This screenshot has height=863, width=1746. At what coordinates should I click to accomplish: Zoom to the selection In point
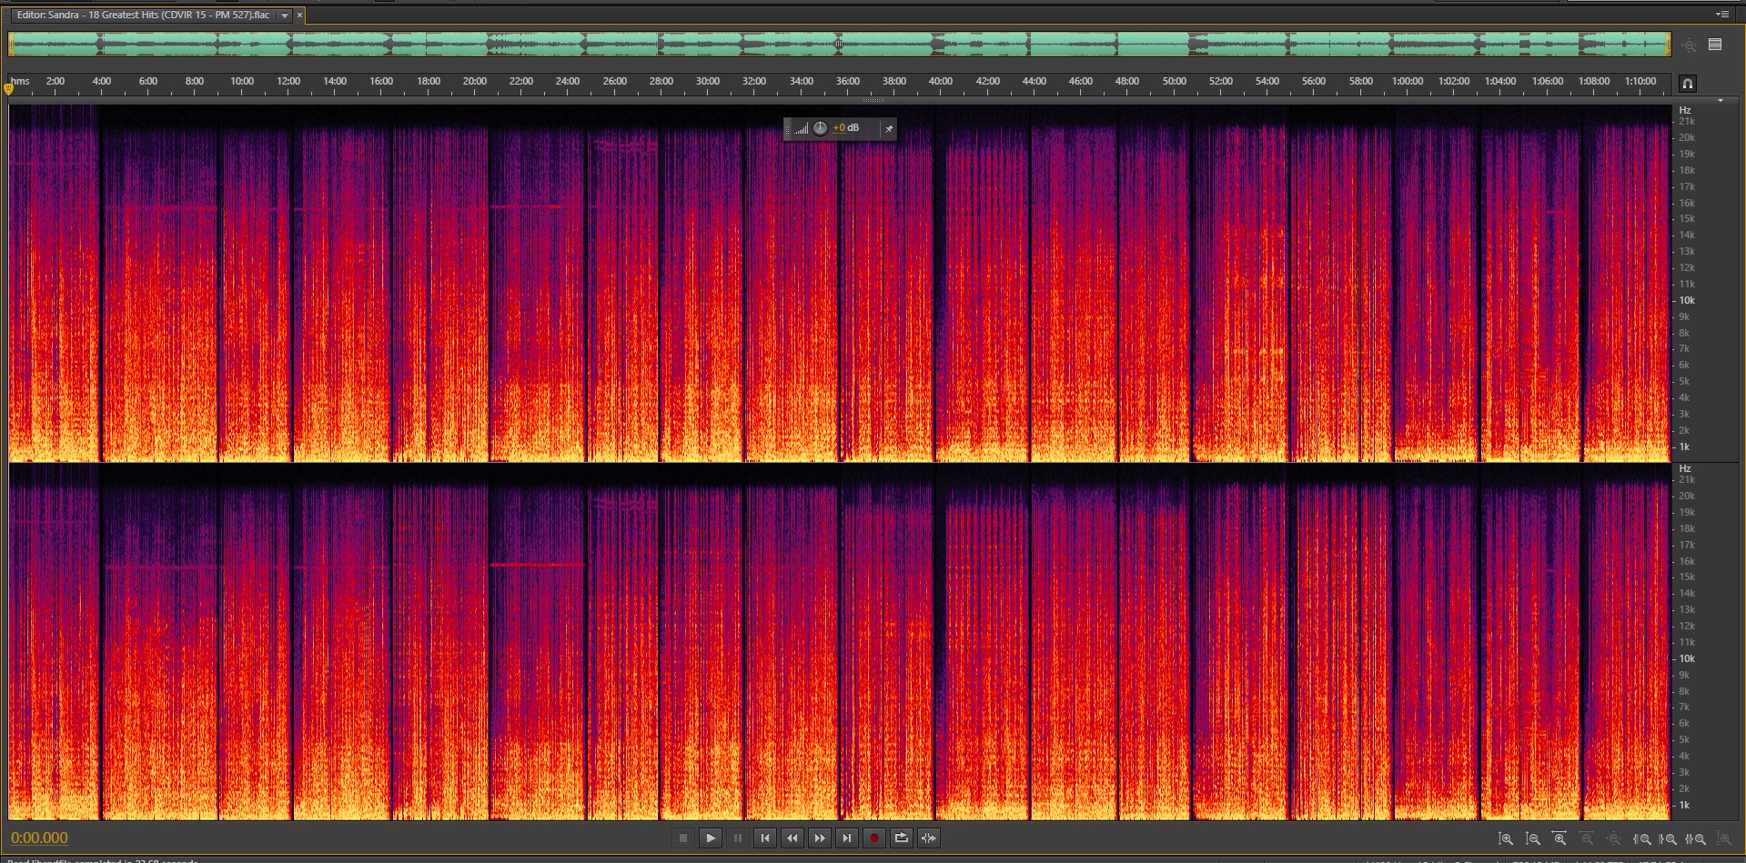tap(1642, 838)
